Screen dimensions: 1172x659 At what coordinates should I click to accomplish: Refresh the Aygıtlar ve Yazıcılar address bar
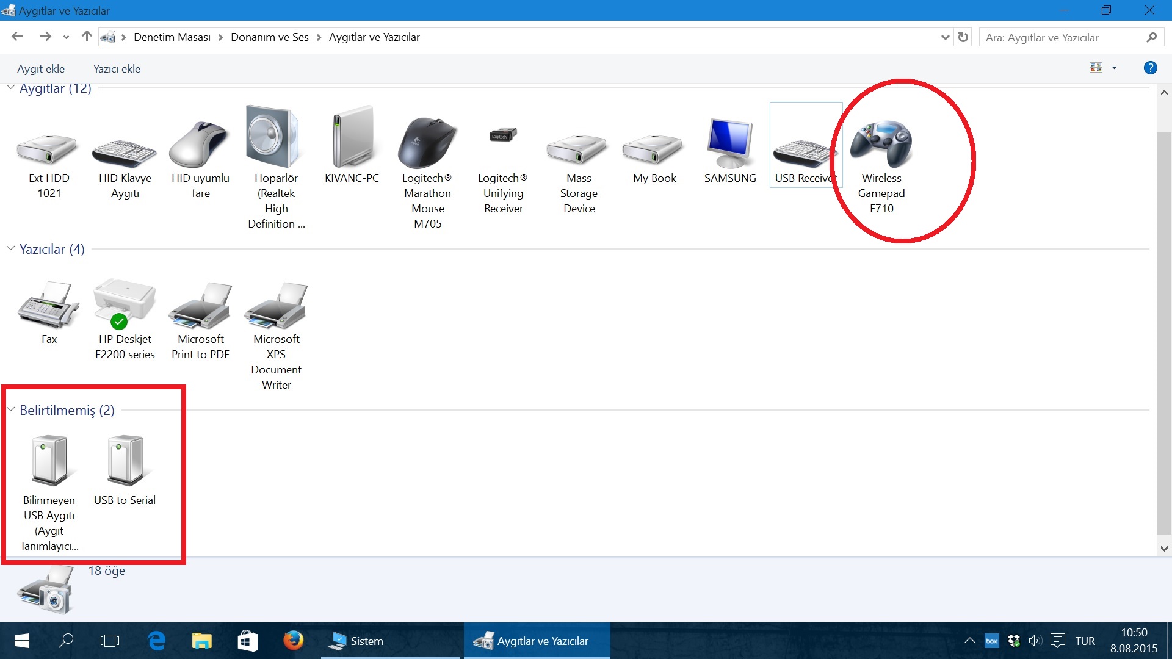pos(963,37)
